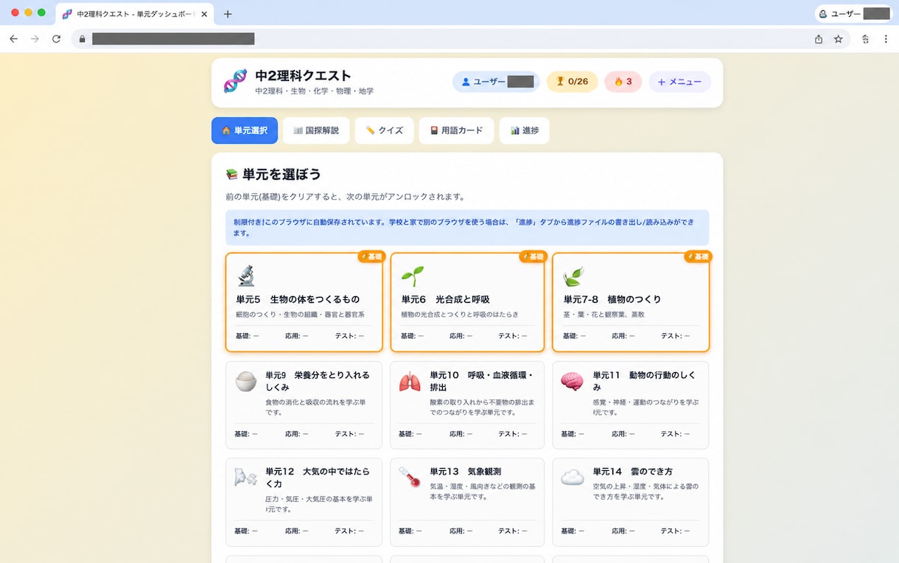The image size is (899, 563).
Task: Open the microscope icon on 単元5 card
Action: coord(246,276)
